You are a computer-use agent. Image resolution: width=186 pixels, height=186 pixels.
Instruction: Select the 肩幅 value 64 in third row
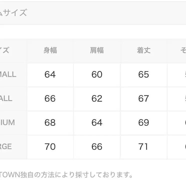(x=97, y=123)
